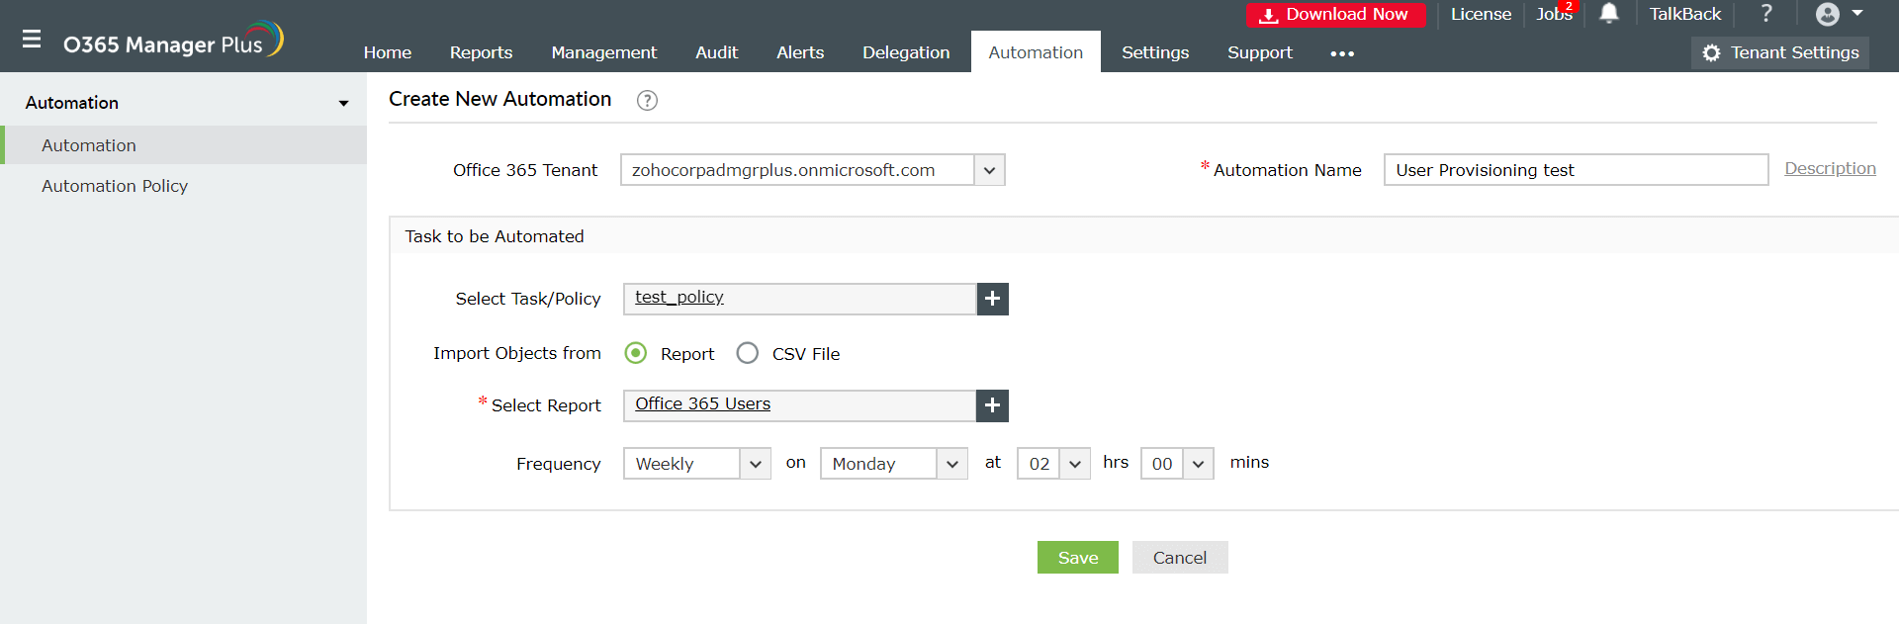The width and height of the screenshot is (1899, 624).
Task: Click the Description link
Action: [1830, 168]
